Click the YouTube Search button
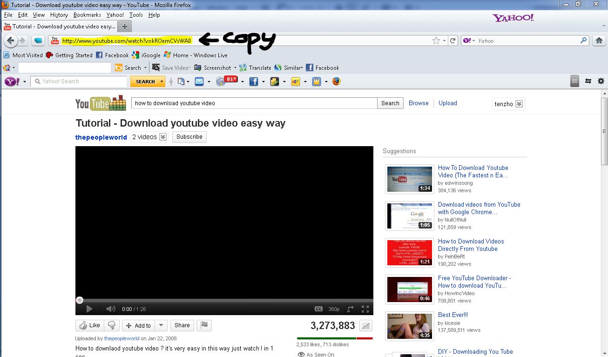The image size is (608, 357). [x=390, y=103]
